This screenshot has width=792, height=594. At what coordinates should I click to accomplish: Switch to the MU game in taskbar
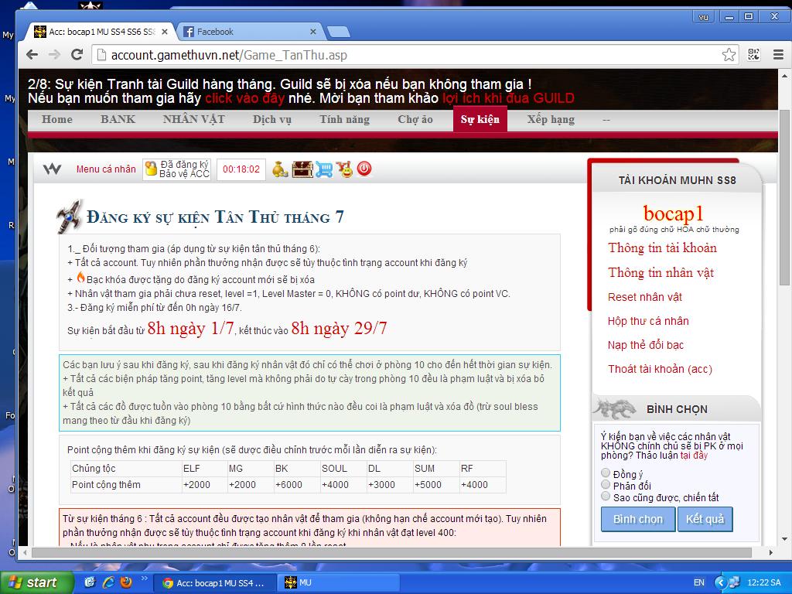click(x=338, y=583)
